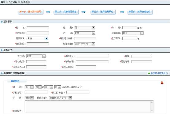Screen dimensions: 170x117
Task: Click the 联系方式 section arrow icon
Action: (2, 50)
